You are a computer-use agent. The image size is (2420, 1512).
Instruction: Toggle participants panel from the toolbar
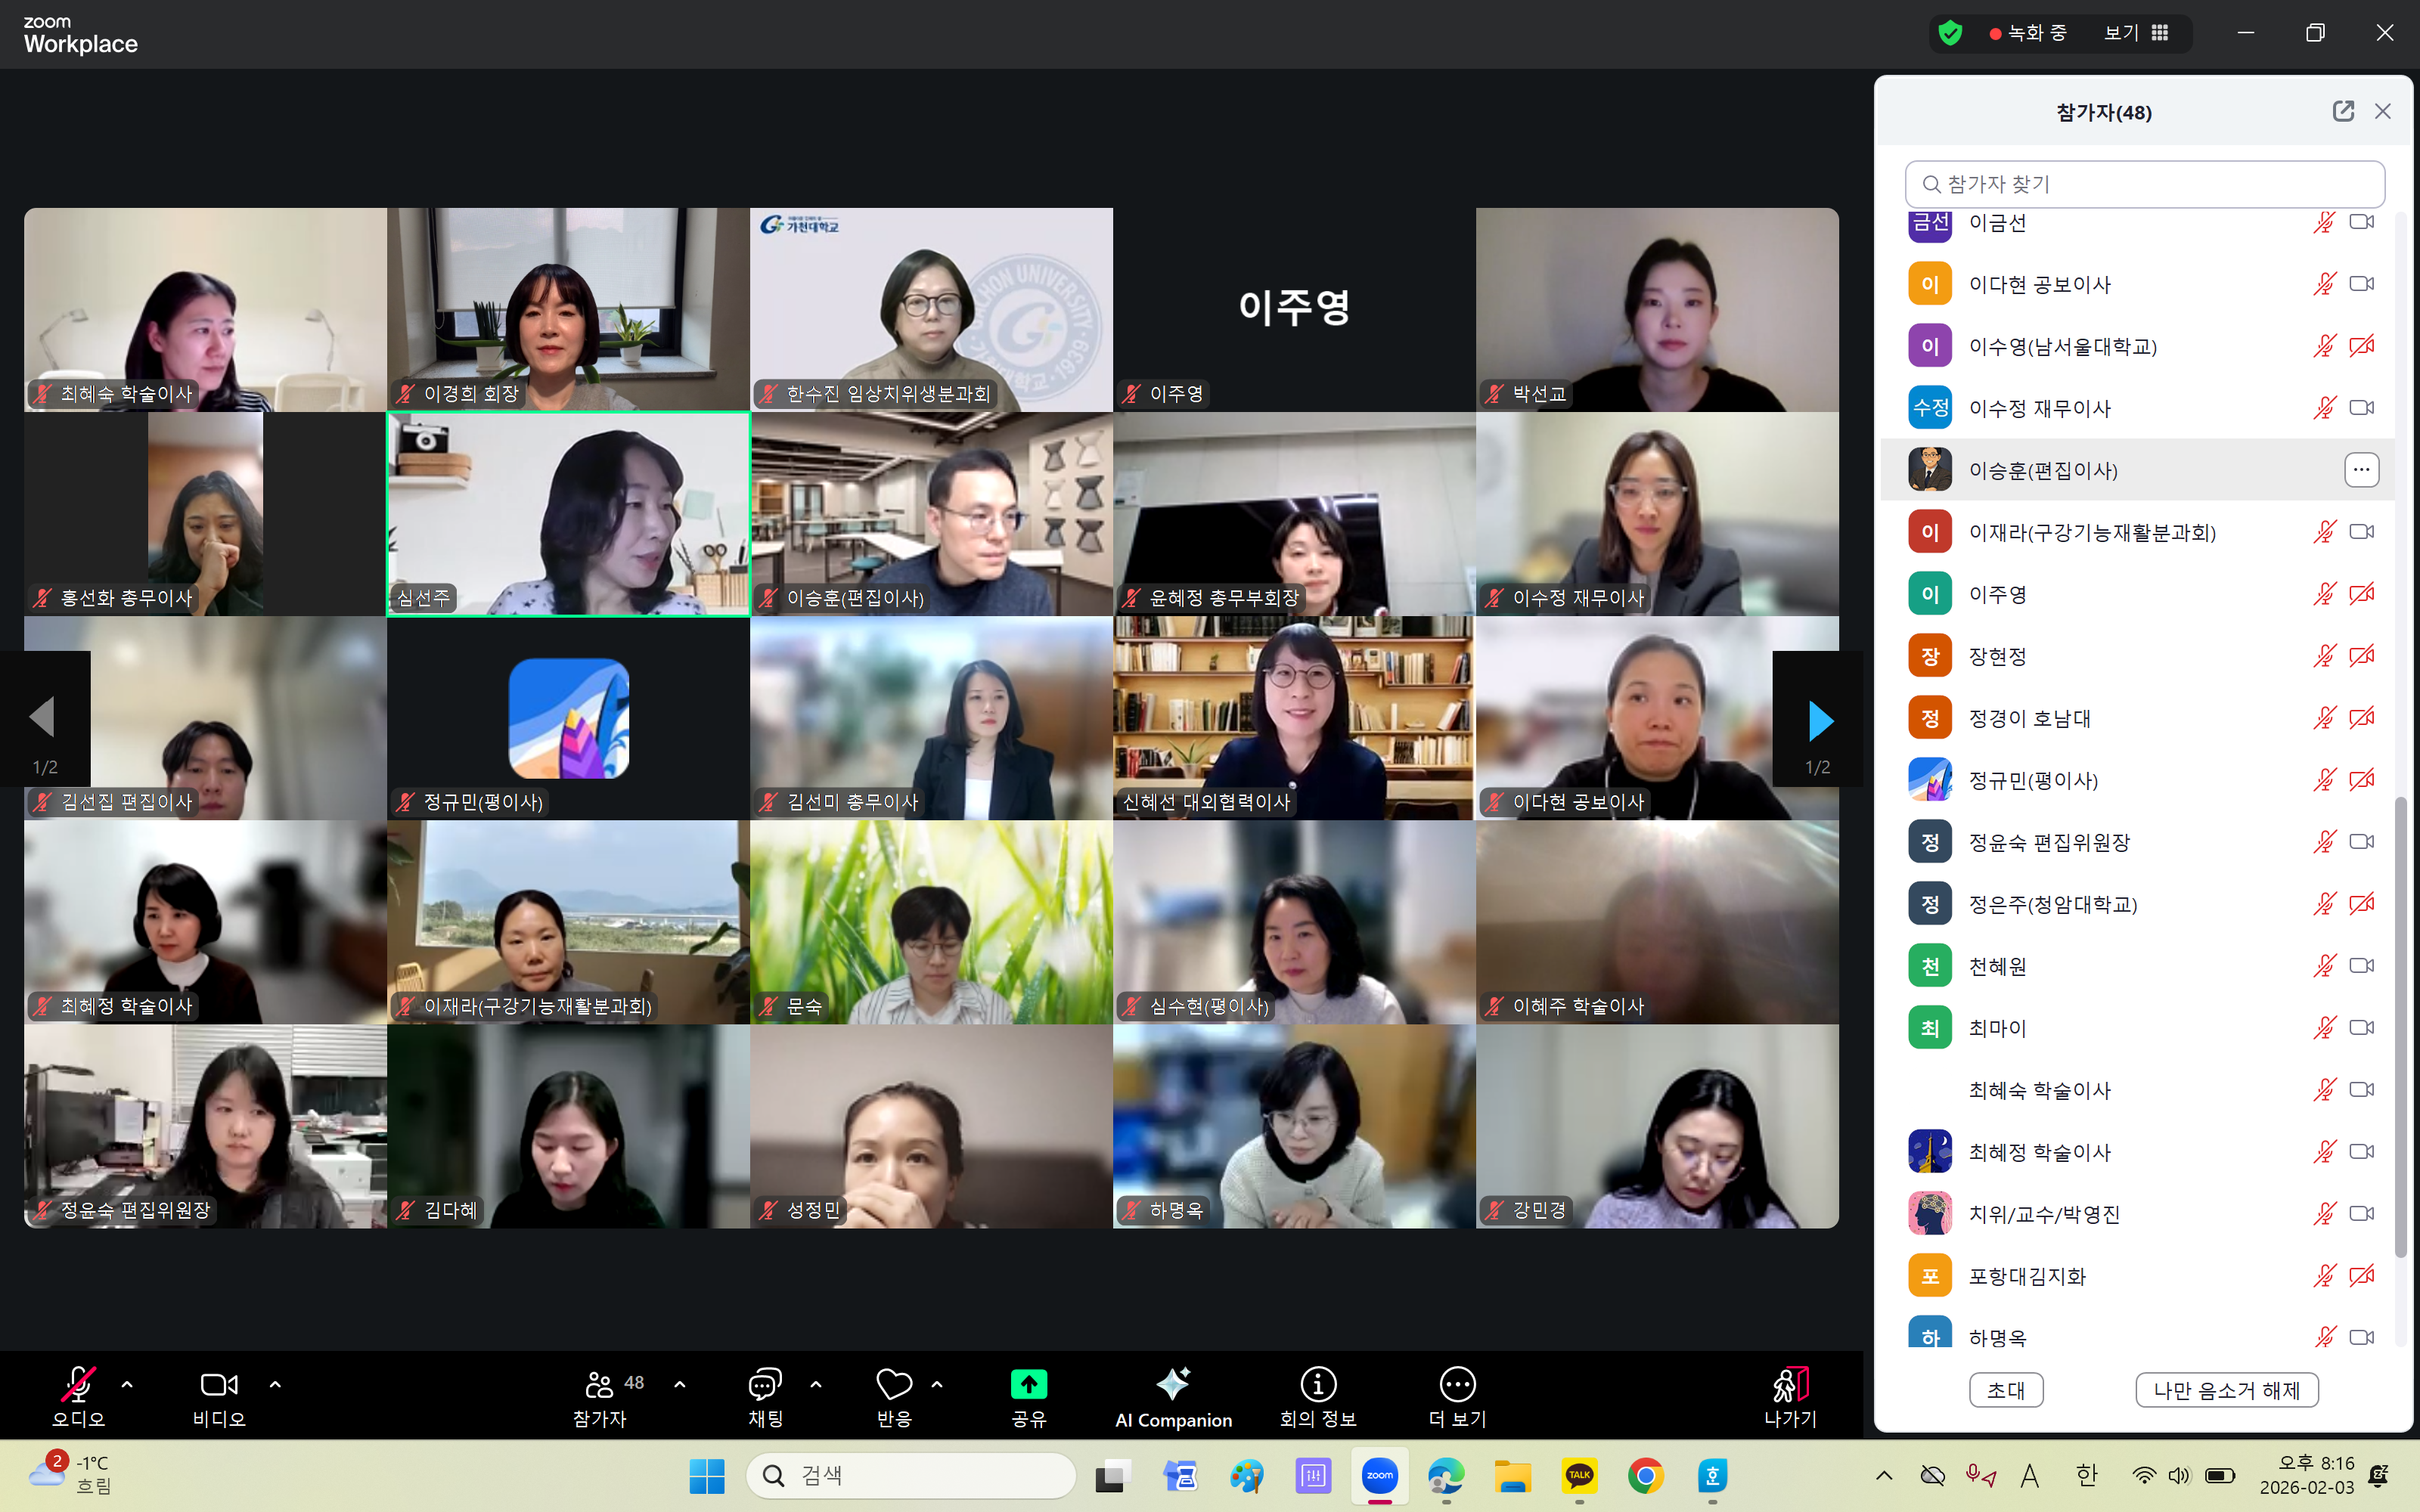pos(599,1385)
